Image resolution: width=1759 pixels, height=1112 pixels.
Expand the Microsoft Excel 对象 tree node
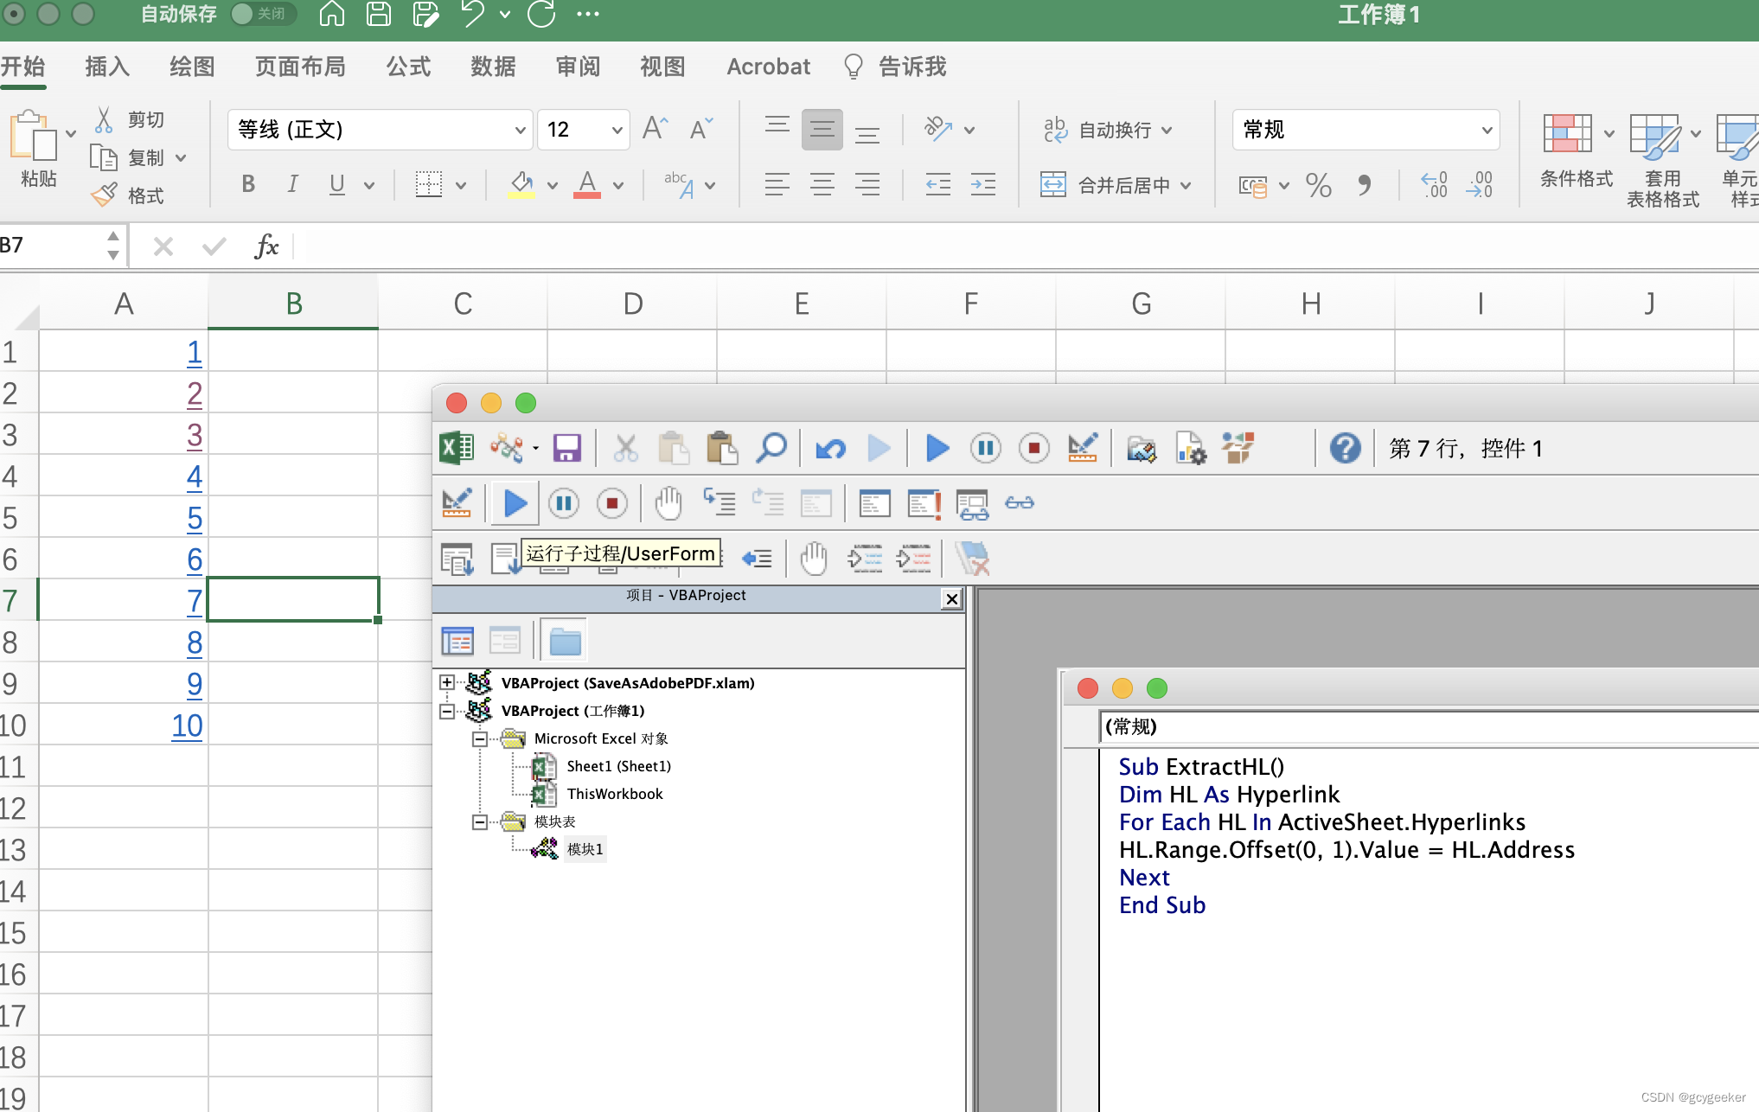tap(479, 735)
